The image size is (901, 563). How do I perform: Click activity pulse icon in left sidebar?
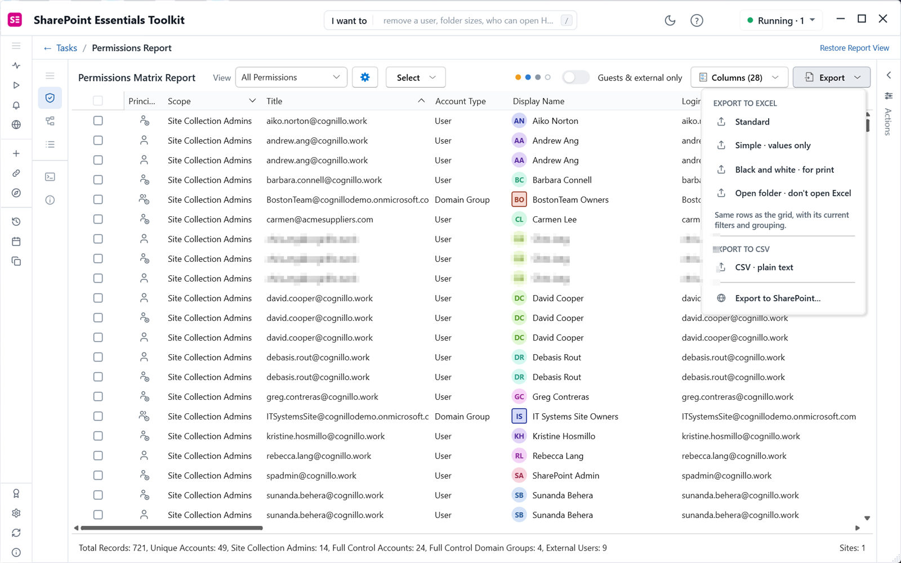(x=16, y=65)
